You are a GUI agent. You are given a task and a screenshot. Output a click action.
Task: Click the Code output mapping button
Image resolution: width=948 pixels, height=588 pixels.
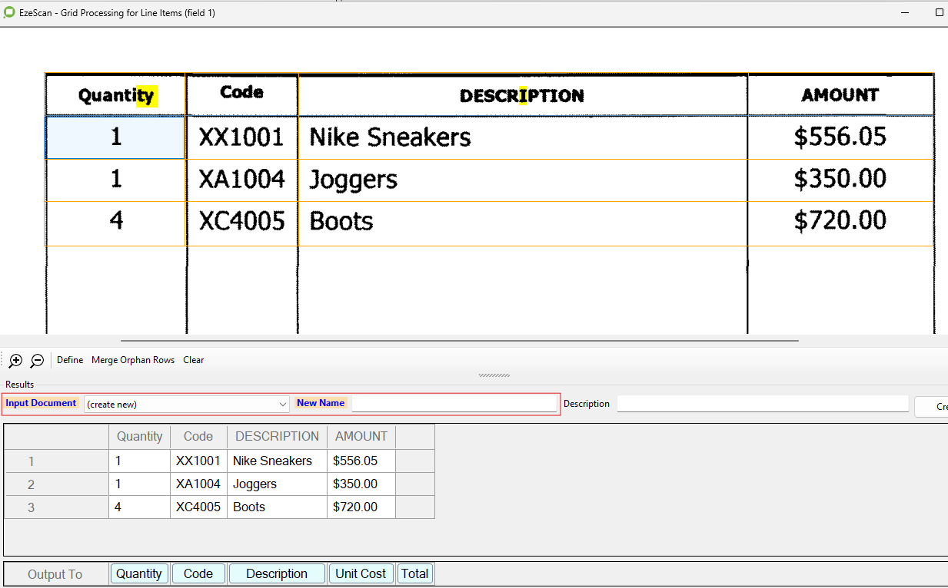click(x=198, y=573)
